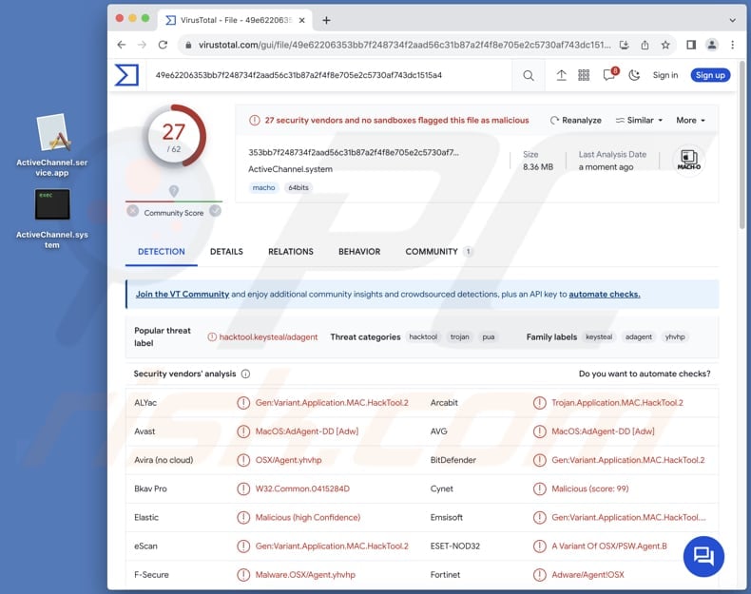This screenshot has width=751, height=594.
Task: Click the info icon beside Security vendors' analysis
Action: point(245,374)
